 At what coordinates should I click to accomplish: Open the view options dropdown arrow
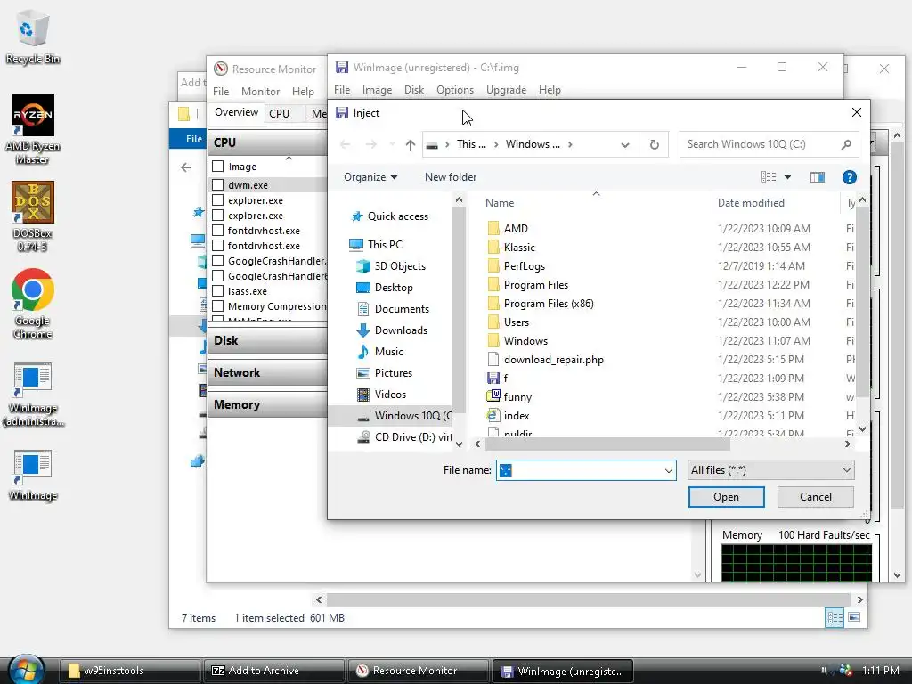point(787,177)
